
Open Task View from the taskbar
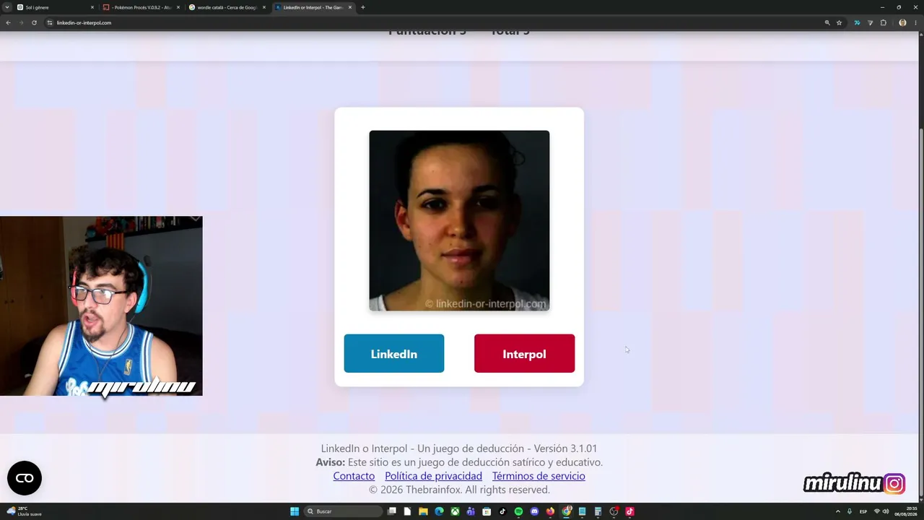point(392,511)
